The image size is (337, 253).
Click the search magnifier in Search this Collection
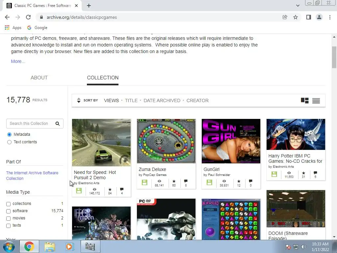click(57, 124)
